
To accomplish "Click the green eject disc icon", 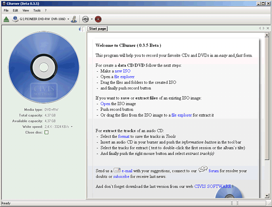I will 6,19.
